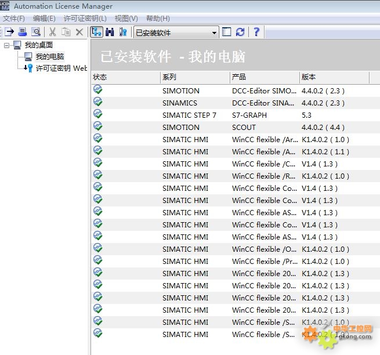Sort by the 系列 column header
Image resolution: width=380 pixels, height=355 pixels.
point(195,77)
